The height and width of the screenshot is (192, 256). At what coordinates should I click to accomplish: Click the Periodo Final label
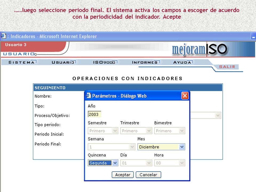pyautogui.click(x=48, y=144)
